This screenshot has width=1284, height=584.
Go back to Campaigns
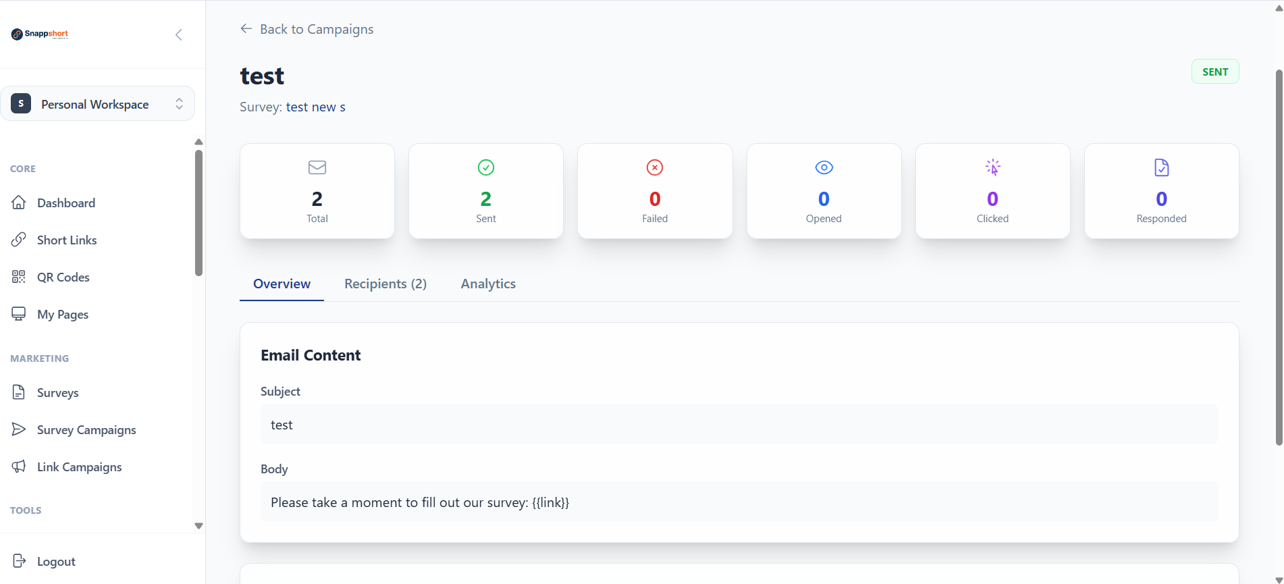coord(306,29)
